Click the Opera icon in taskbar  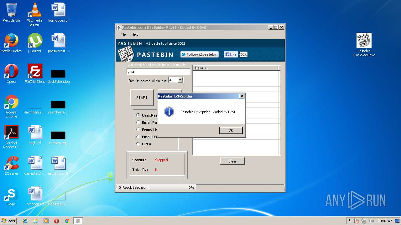tap(56, 221)
